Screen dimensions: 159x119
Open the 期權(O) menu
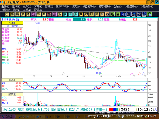point(49,6)
